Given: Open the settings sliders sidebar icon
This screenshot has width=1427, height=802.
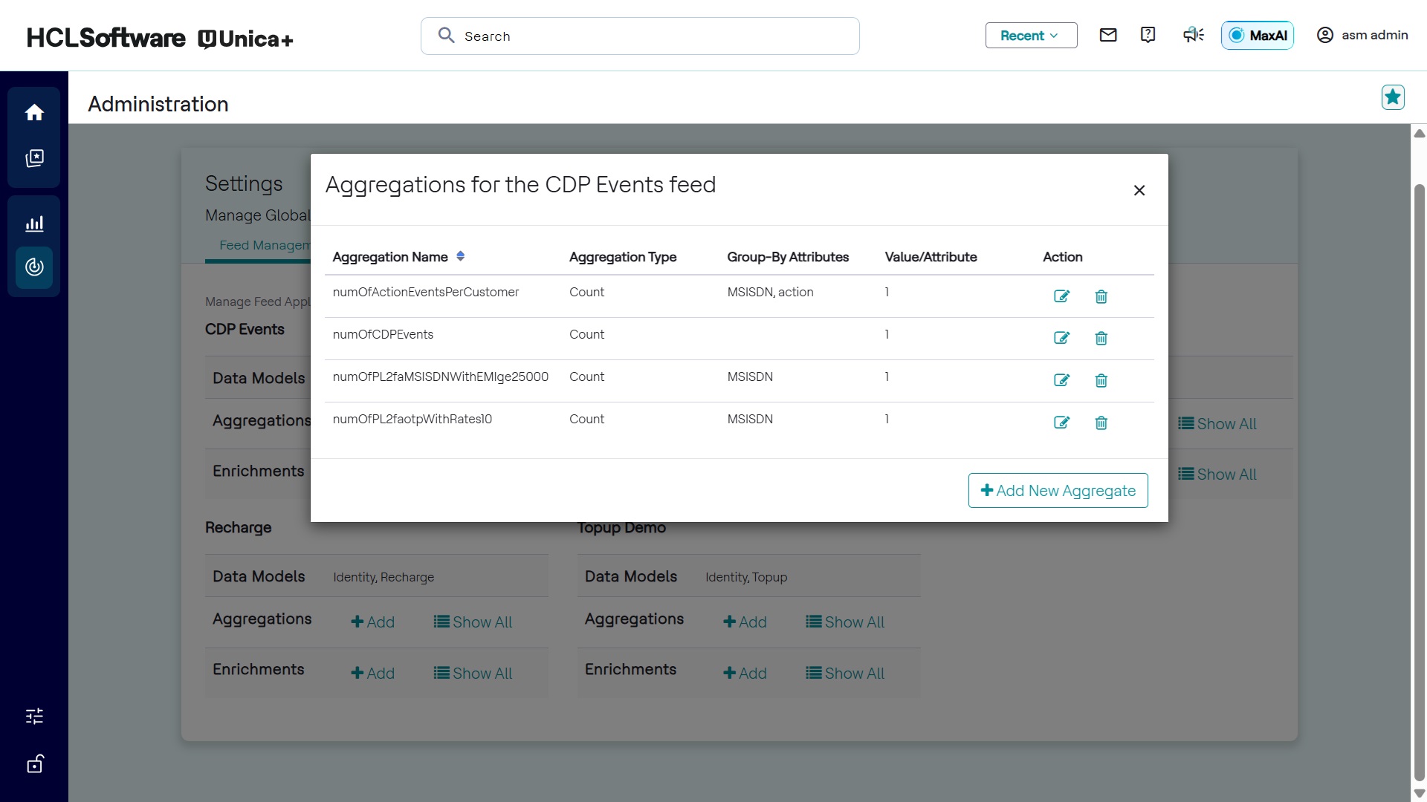Looking at the screenshot, I should (34, 716).
